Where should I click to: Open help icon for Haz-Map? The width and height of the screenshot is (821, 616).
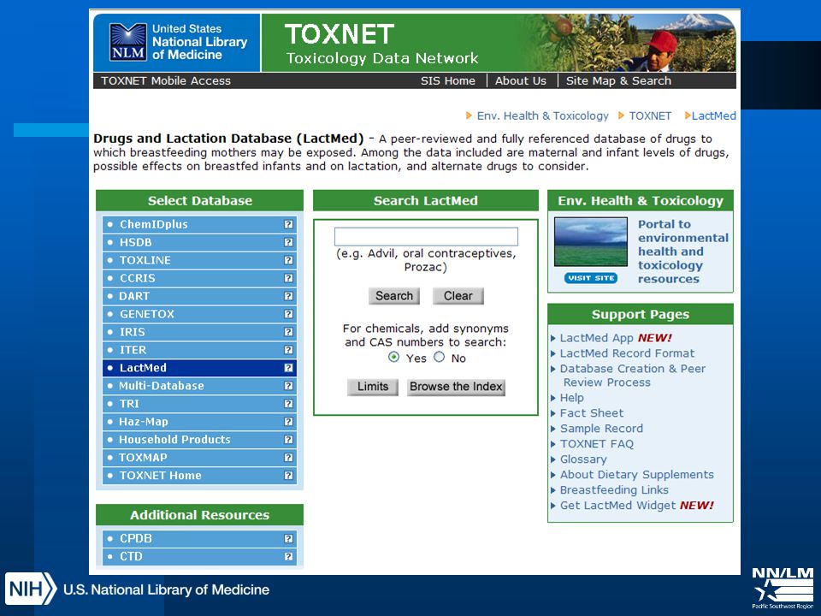[288, 422]
